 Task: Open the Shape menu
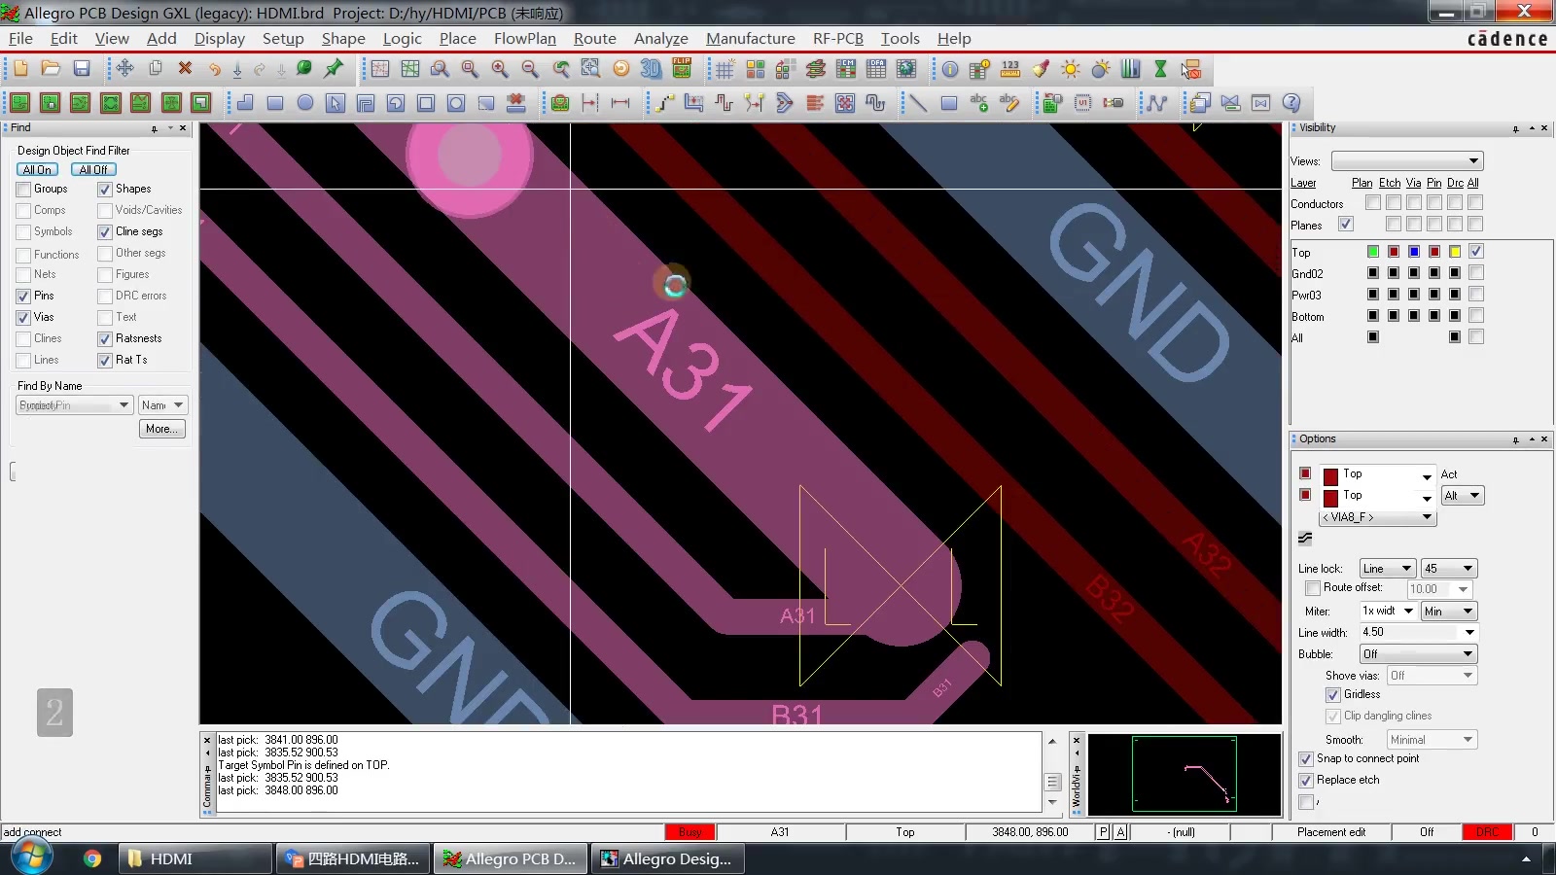click(x=343, y=39)
